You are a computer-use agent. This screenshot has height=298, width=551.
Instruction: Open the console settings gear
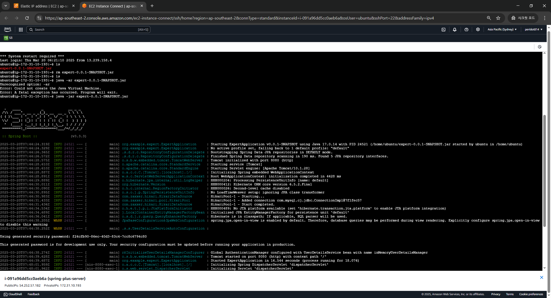coord(478,30)
